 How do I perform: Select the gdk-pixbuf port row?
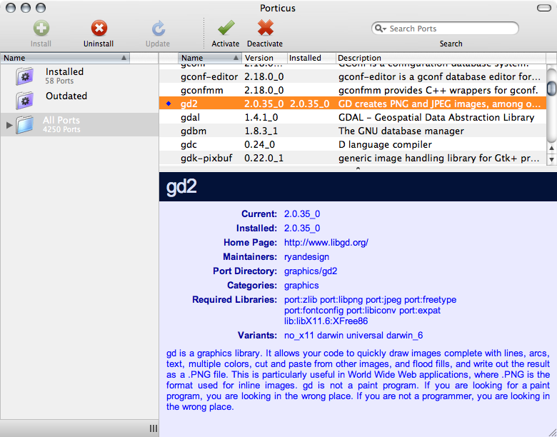tap(352, 158)
